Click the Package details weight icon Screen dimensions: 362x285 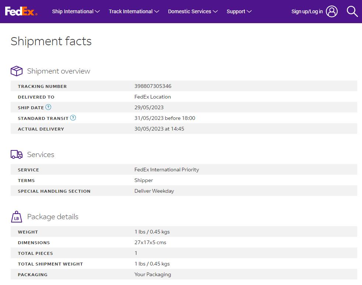tap(17, 217)
